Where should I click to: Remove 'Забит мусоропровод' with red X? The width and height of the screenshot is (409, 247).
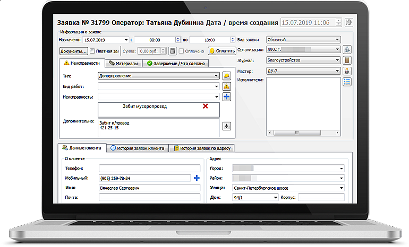pos(205,106)
